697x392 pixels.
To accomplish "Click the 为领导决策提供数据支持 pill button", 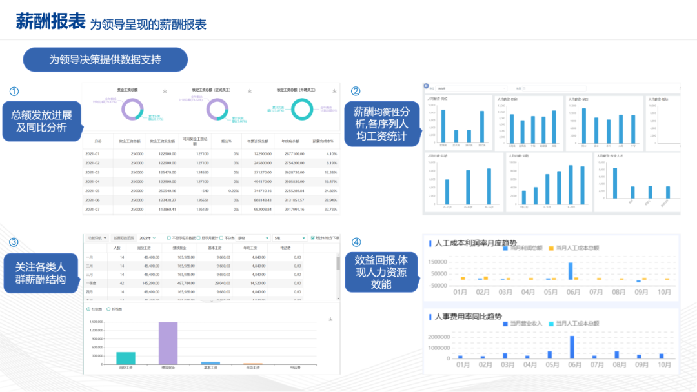I will pyautogui.click(x=105, y=59).
